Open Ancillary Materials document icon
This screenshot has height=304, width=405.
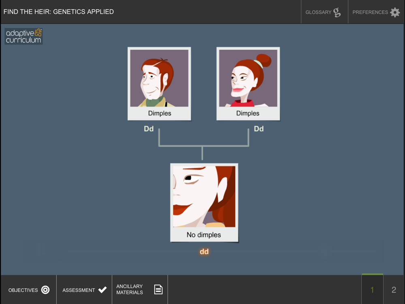(158, 289)
